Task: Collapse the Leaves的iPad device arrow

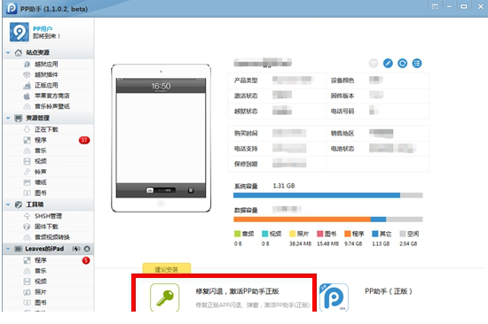Action: [x=8, y=249]
